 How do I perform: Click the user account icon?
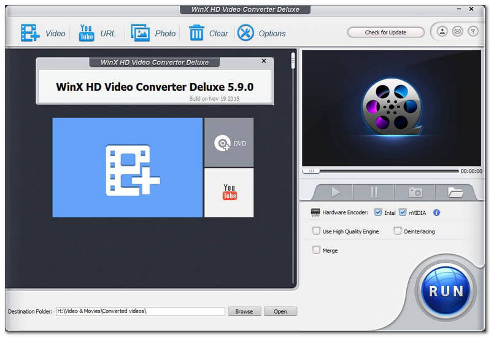coord(442,31)
